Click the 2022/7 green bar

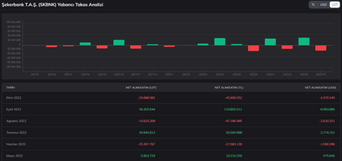[x=270, y=42]
